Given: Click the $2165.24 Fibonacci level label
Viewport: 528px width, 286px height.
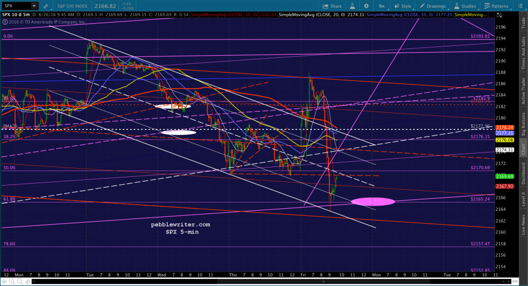Looking at the screenshot, I should pos(480,199).
